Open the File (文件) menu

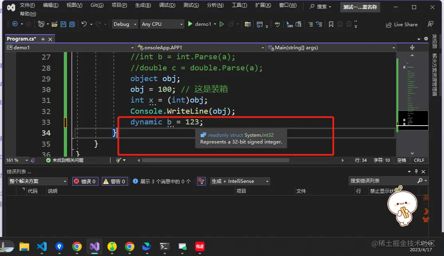pyautogui.click(x=28, y=5)
